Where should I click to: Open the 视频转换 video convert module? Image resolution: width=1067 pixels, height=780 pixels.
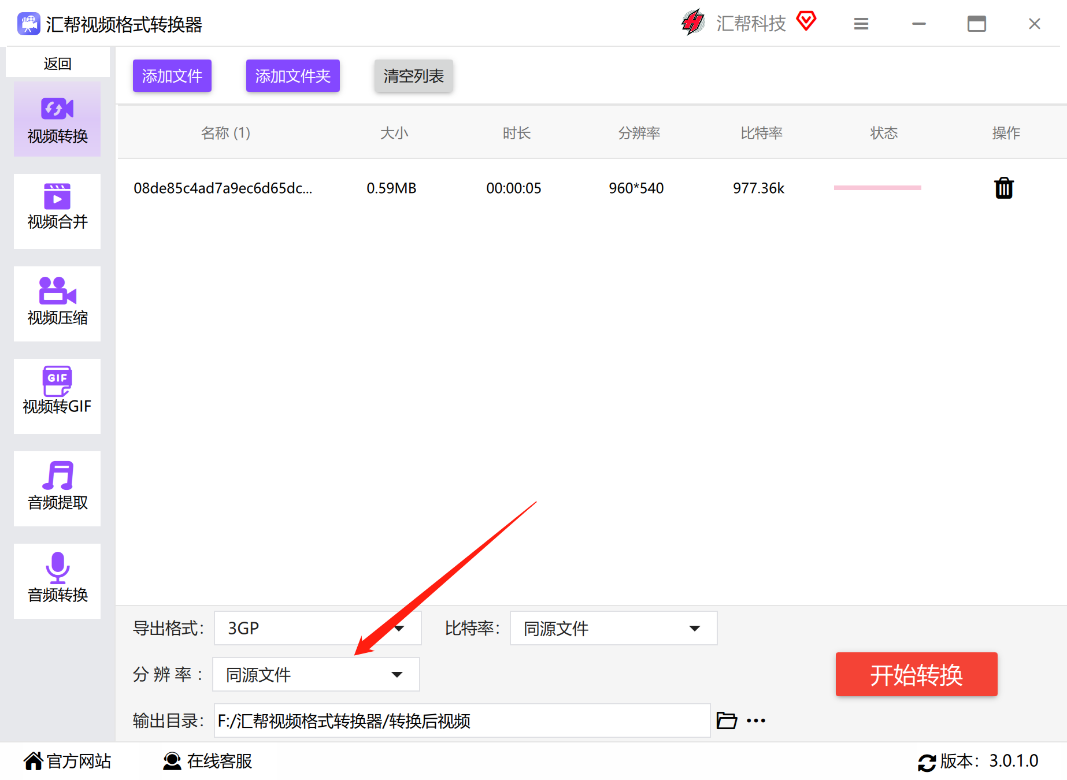point(57,119)
